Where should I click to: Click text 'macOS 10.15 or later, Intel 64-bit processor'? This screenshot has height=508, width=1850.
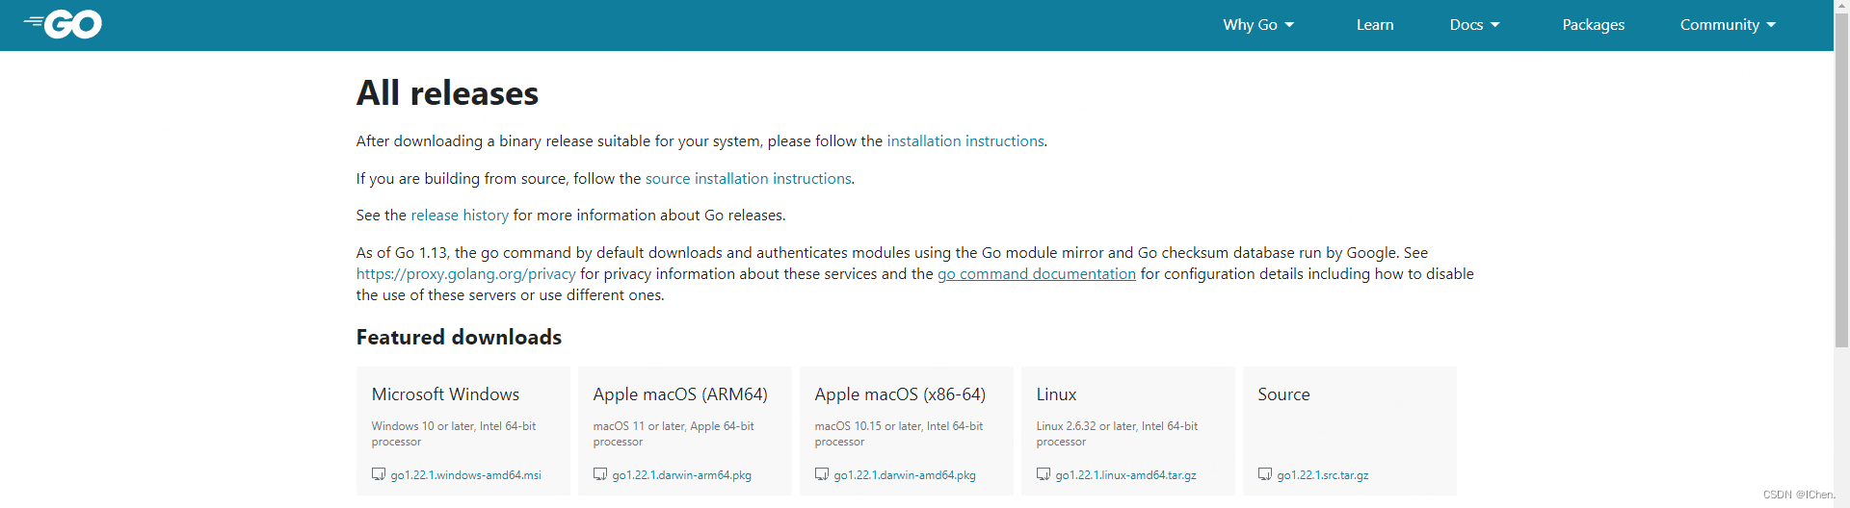(899, 434)
